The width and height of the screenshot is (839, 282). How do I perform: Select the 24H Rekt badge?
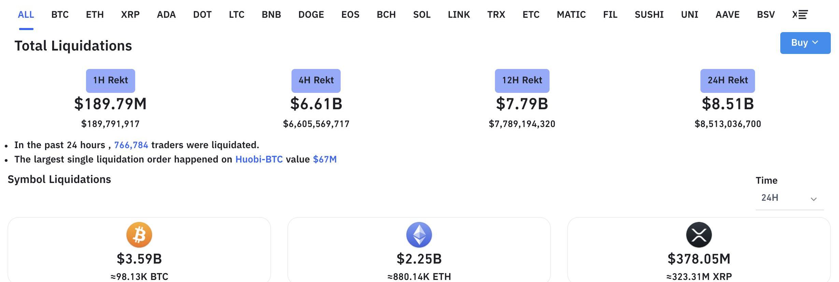coord(727,81)
